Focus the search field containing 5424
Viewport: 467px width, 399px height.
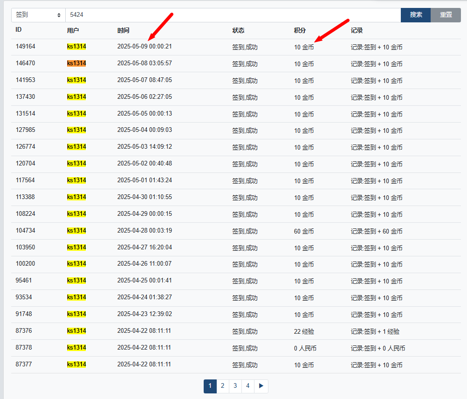coord(233,15)
